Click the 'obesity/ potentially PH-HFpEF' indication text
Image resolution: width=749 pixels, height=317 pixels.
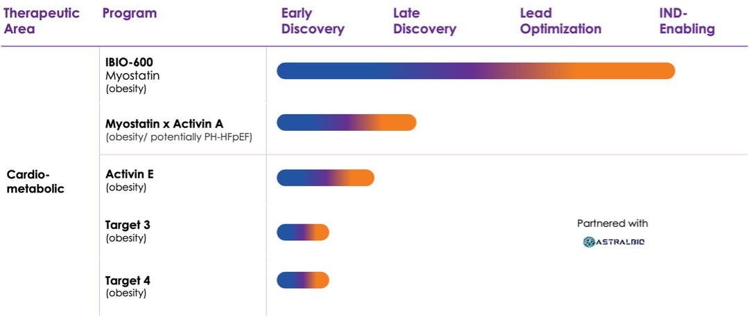(x=178, y=137)
